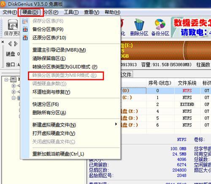
Task: Collapse the top disk tree node
Action: (x=6, y=80)
